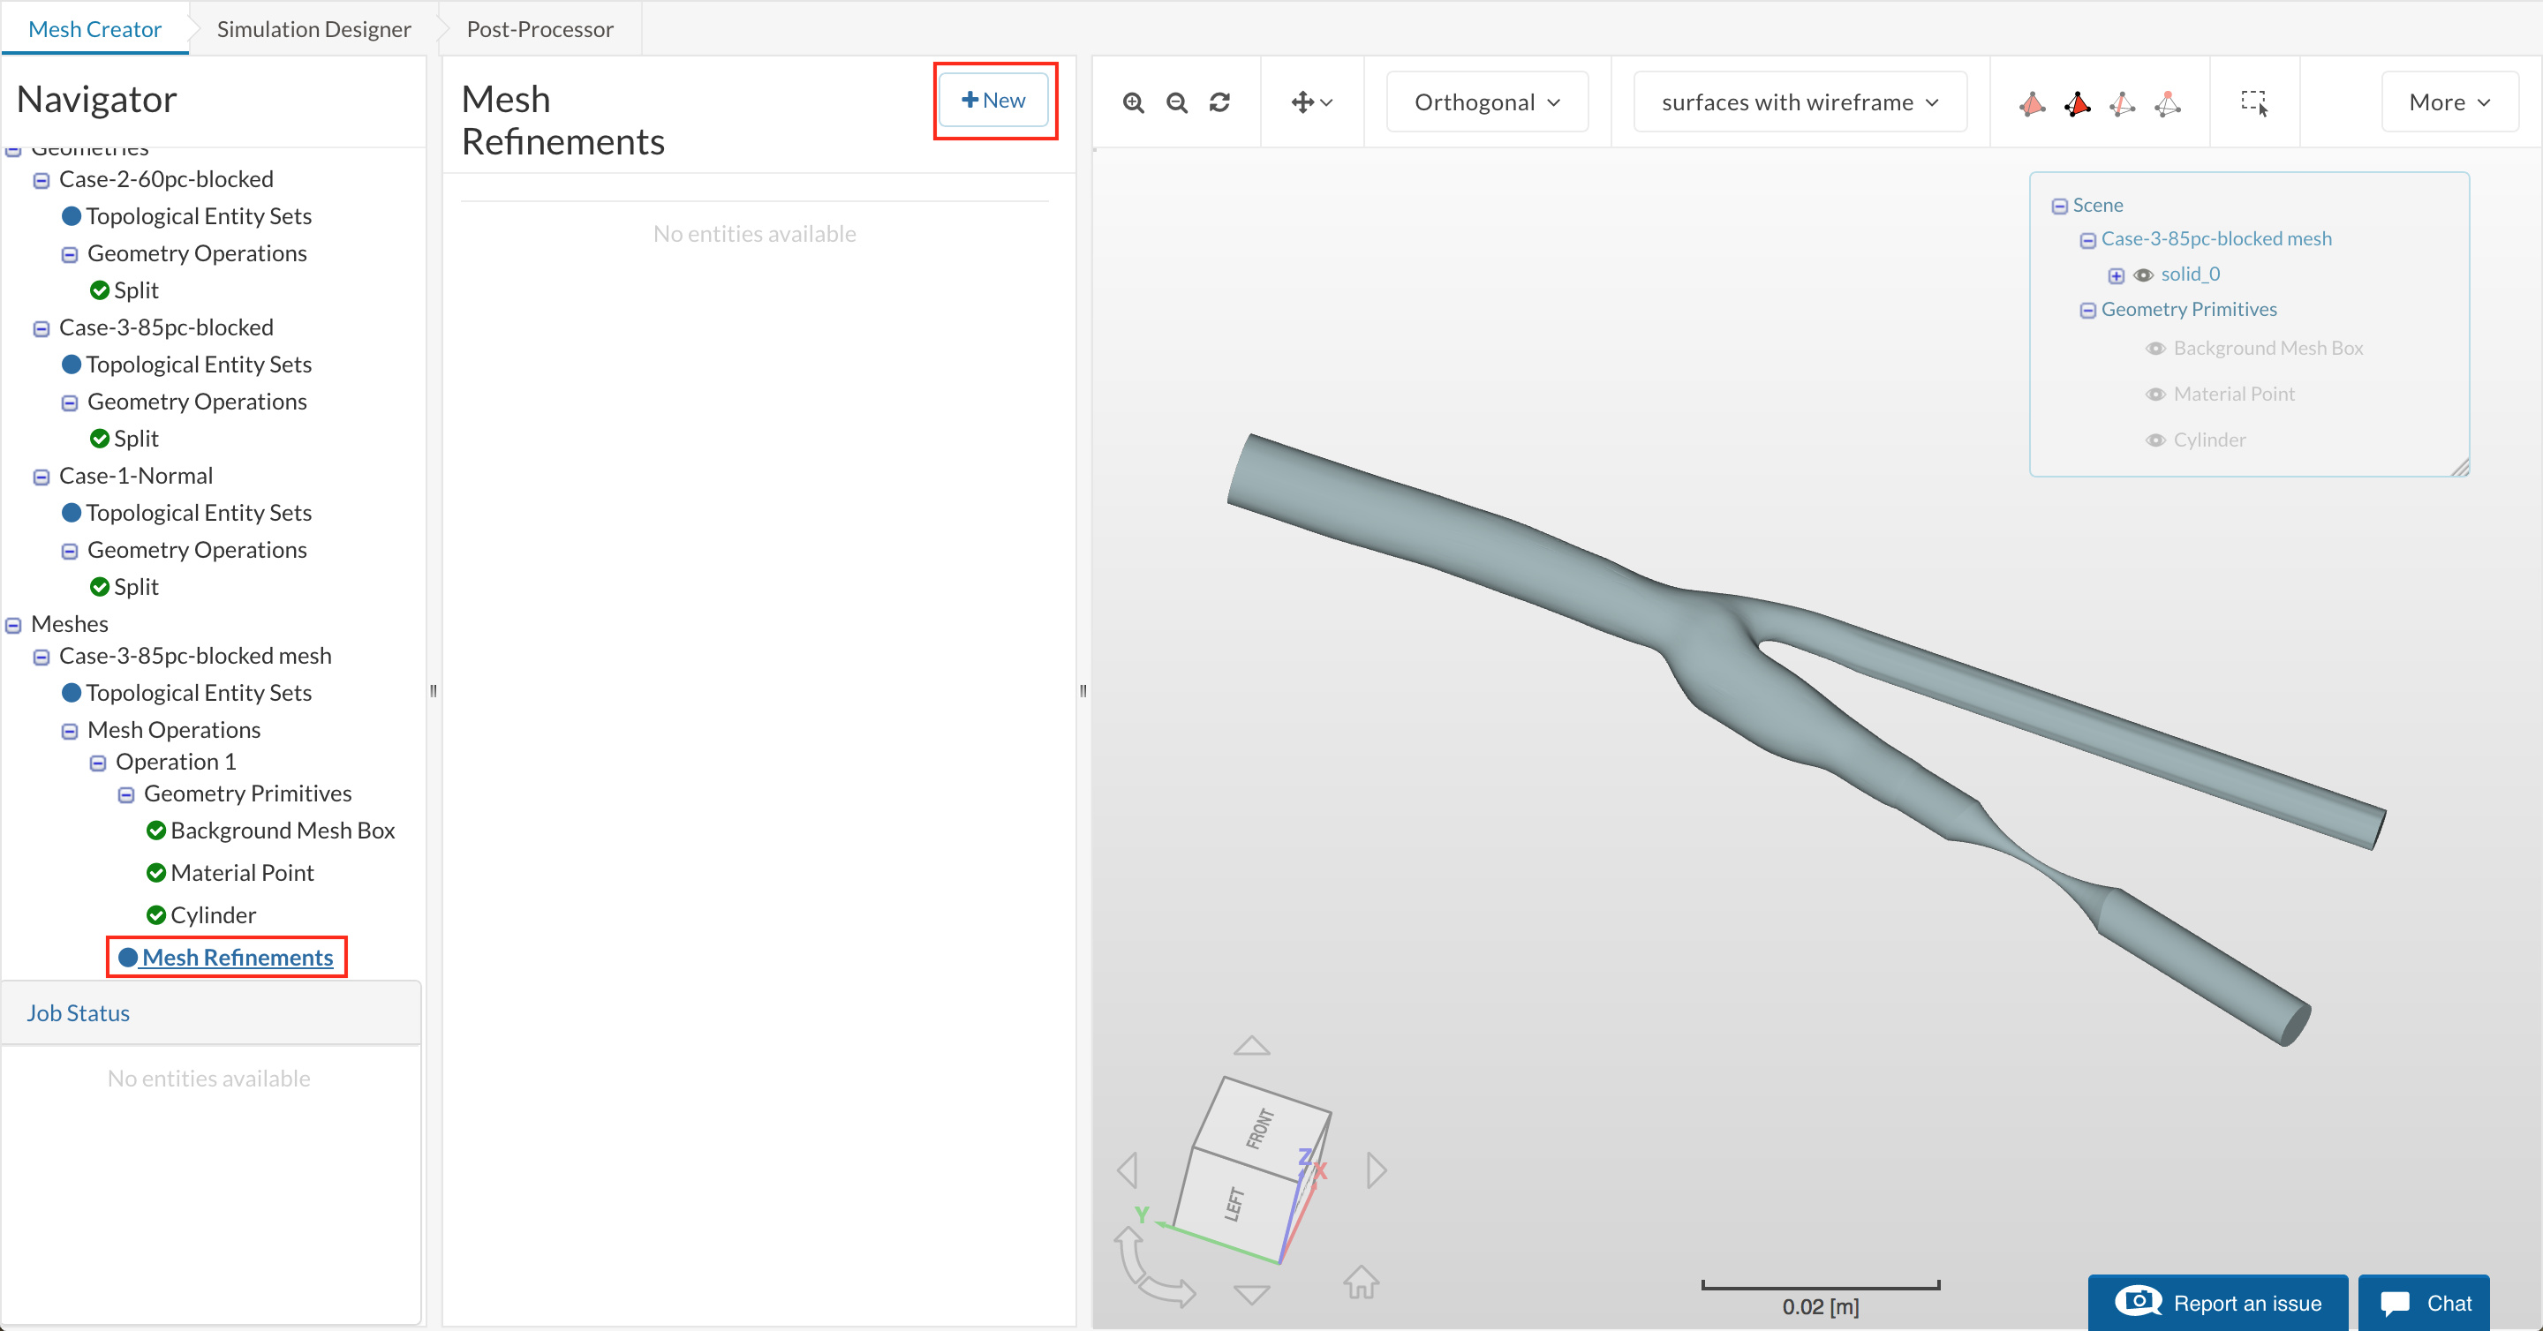Viewport: 2543px width, 1331px height.
Task: Click the New mesh refinement button
Action: pyautogui.click(x=993, y=100)
